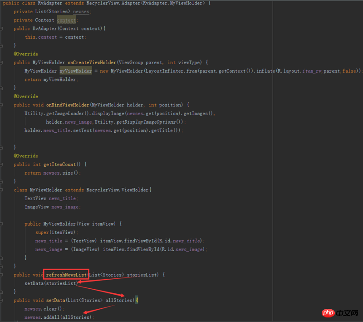
Task: Click the end fold marker after 'return myViewHolder'
Action: click(x=1, y=88)
